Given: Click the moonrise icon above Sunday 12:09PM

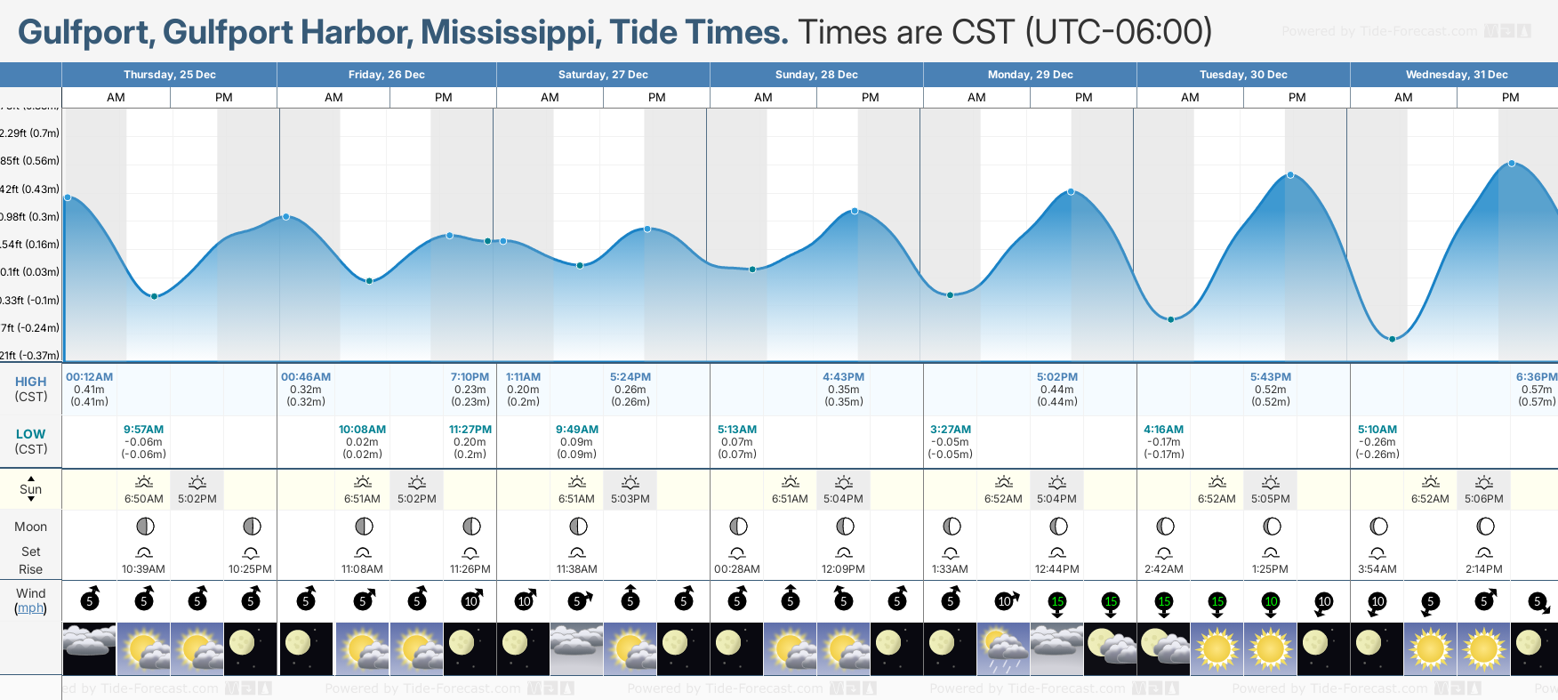Looking at the screenshot, I should pos(844,552).
